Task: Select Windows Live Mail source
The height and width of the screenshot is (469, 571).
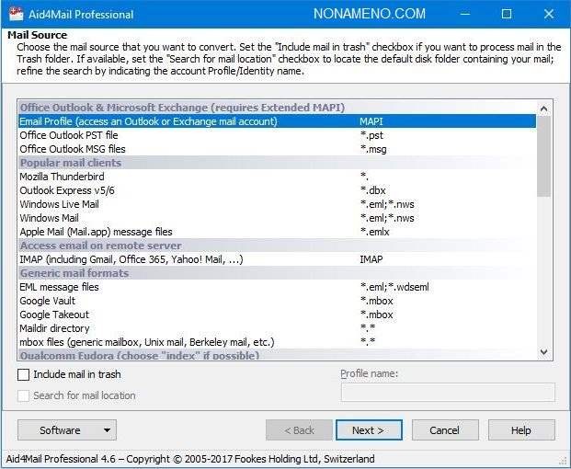Action: (x=59, y=204)
